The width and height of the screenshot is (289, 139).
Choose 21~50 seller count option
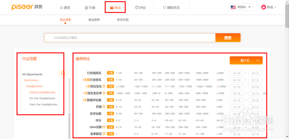pyautogui.click(x=182, y=134)
